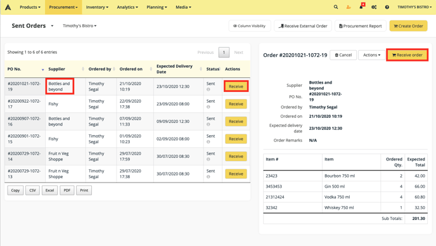Expand the TIMOTHY'S BISTRO account dropdown
436x246 pixels.
click(x=414, y=7)
